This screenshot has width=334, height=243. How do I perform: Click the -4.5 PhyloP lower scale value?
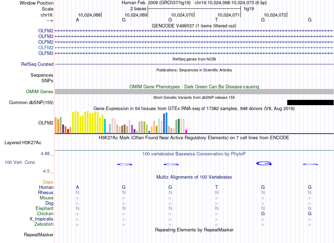pos(46,171)
